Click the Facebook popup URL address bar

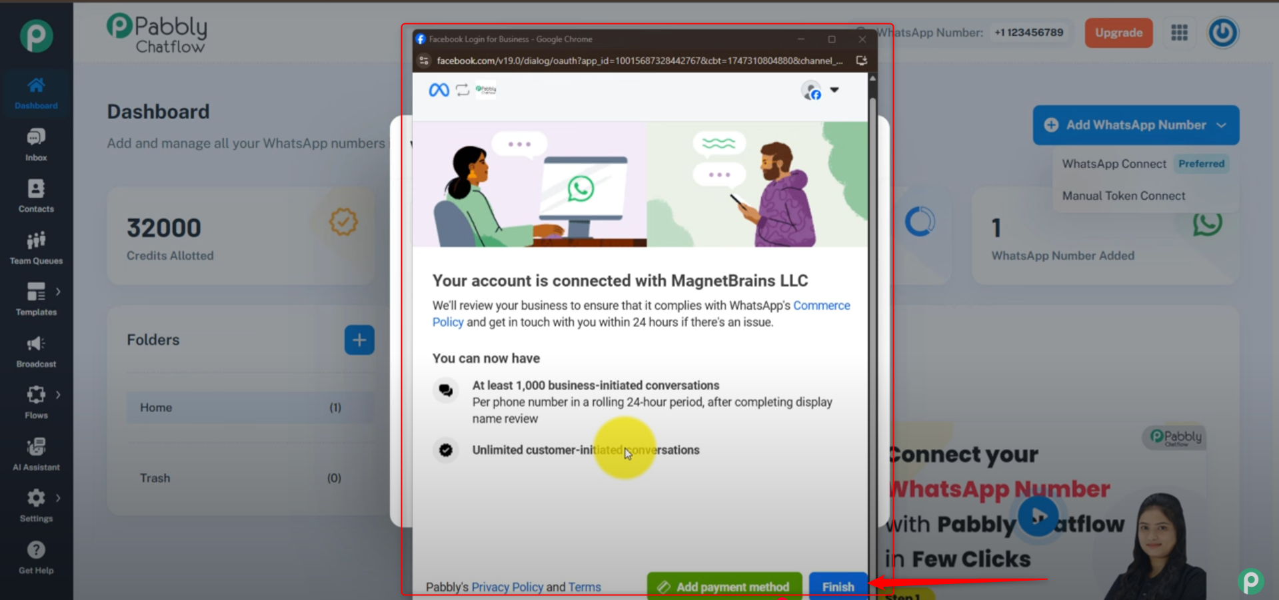pos(640,61)
